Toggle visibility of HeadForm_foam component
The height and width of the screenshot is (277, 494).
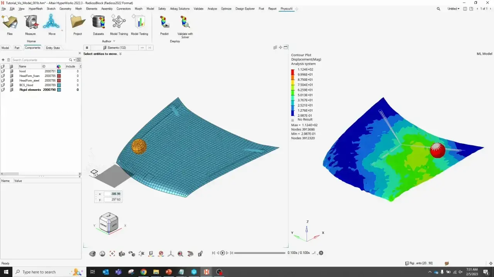3,76
